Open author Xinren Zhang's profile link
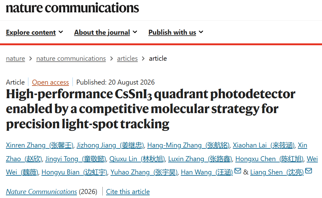Viewport: 322px width, 198px height. pyautogui.click(x=40, y=145)
